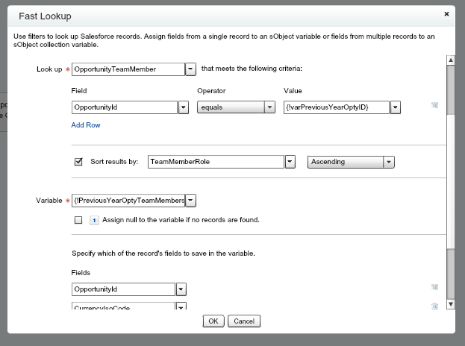The image size is (465, 346).
Task: Expand the TeamMemberRole sort field dropdown
Action: [x=290, y=162]
